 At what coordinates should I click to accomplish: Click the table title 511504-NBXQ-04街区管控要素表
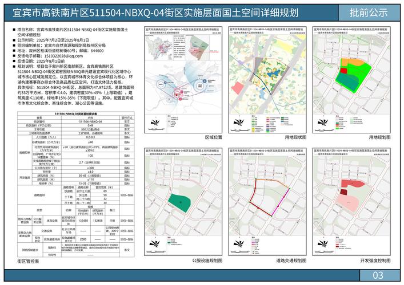coord(76,113)
